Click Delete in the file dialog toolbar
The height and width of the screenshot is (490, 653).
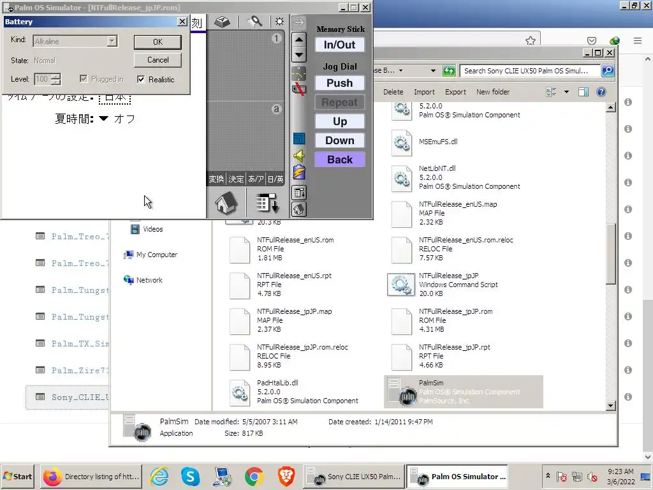pyautogui.click(x=393, y=92)
